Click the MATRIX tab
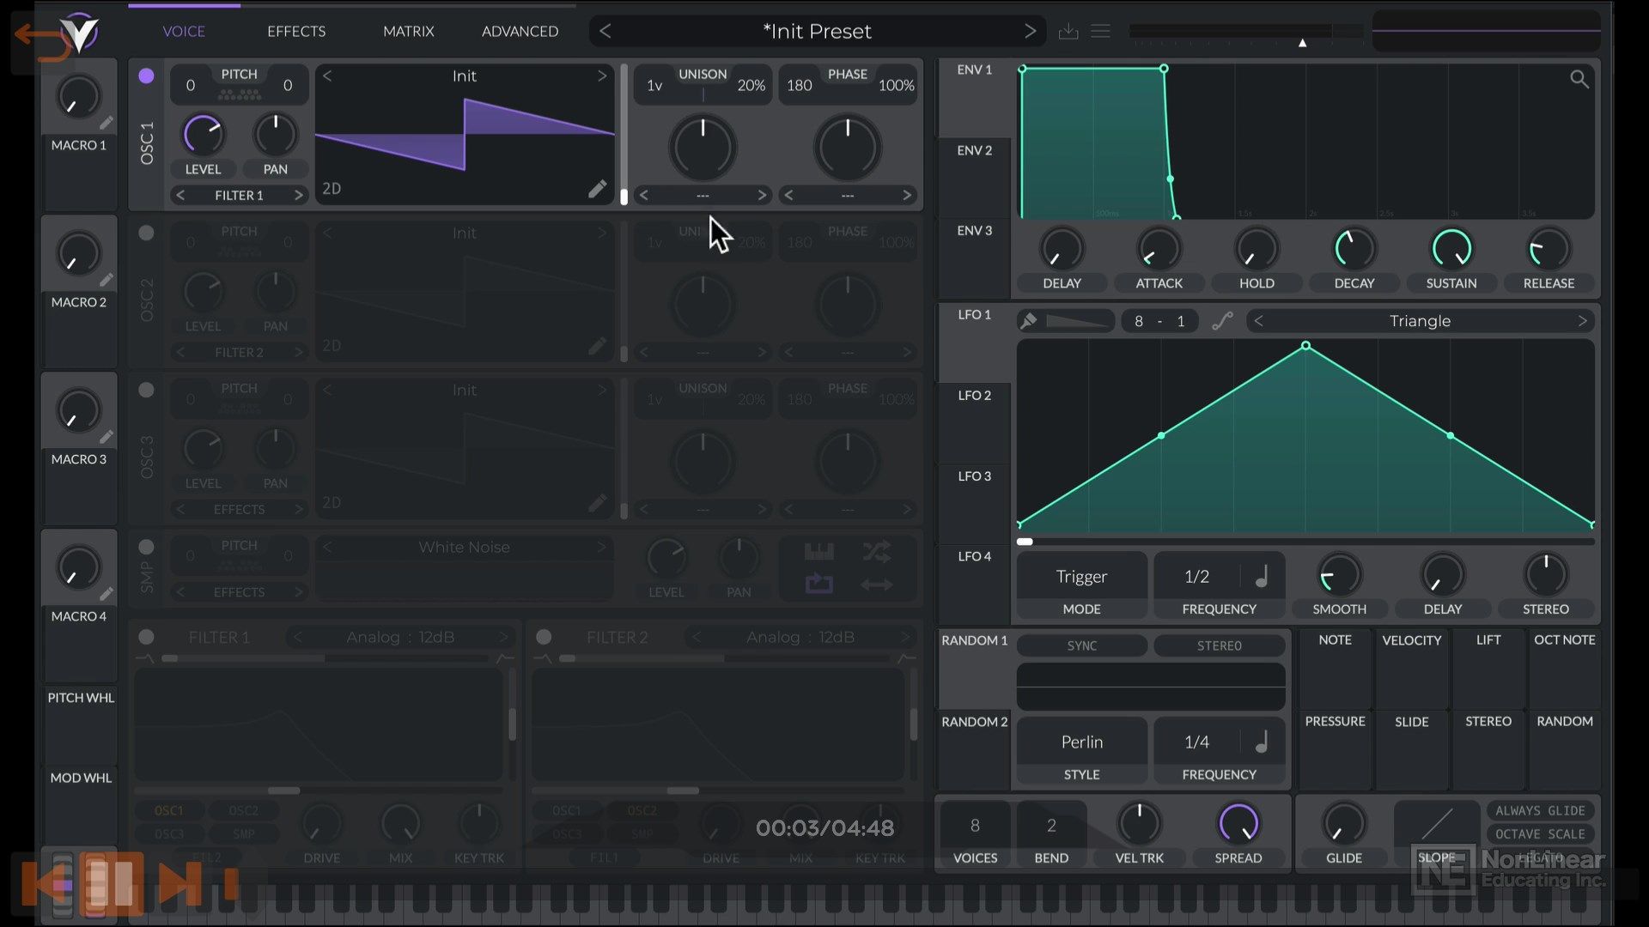 coord(410,31)
